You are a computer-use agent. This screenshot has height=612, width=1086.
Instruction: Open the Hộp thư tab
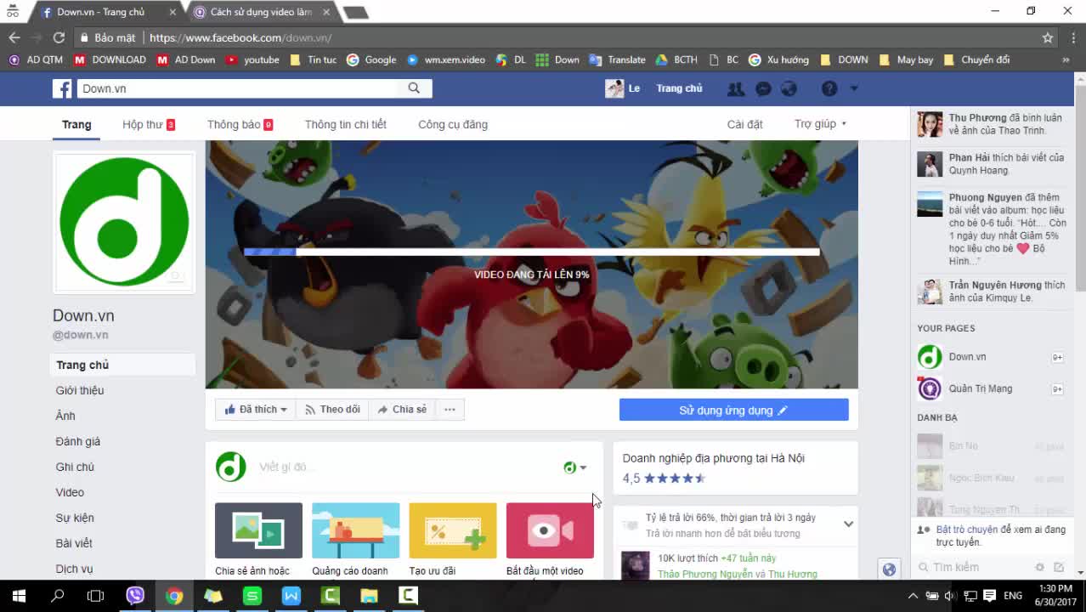click(149, 124)
